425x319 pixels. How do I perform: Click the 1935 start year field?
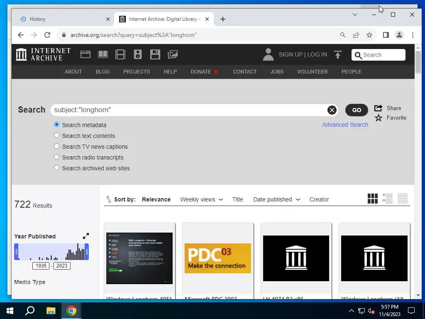pos(41,265)
